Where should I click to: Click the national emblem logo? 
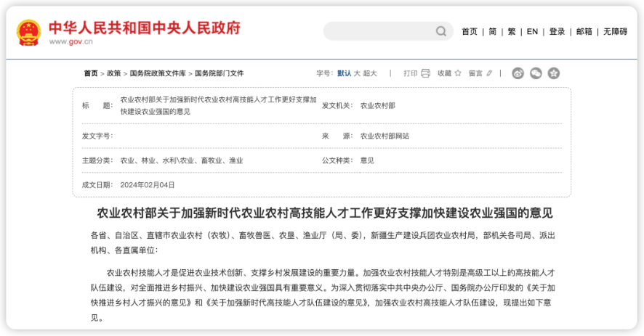click(x=29, y=32)
